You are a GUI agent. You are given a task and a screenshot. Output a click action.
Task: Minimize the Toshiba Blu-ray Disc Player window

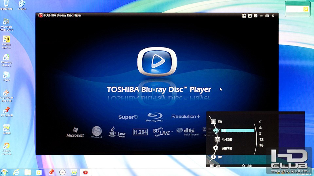(261, 16)
